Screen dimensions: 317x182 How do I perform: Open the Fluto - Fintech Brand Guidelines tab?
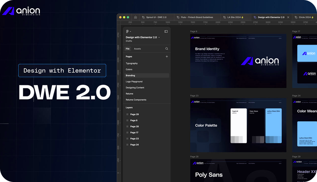(x=196, y=17)
